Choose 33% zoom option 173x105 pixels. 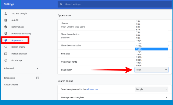(x=151, y=24)
